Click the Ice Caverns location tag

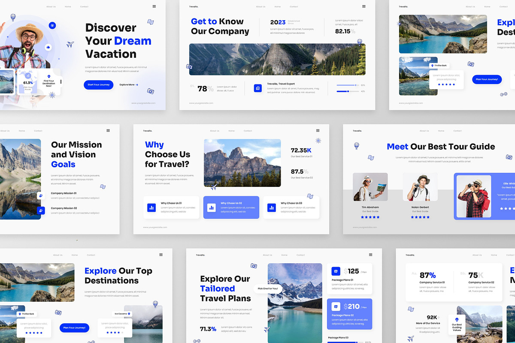click(122, 314)
